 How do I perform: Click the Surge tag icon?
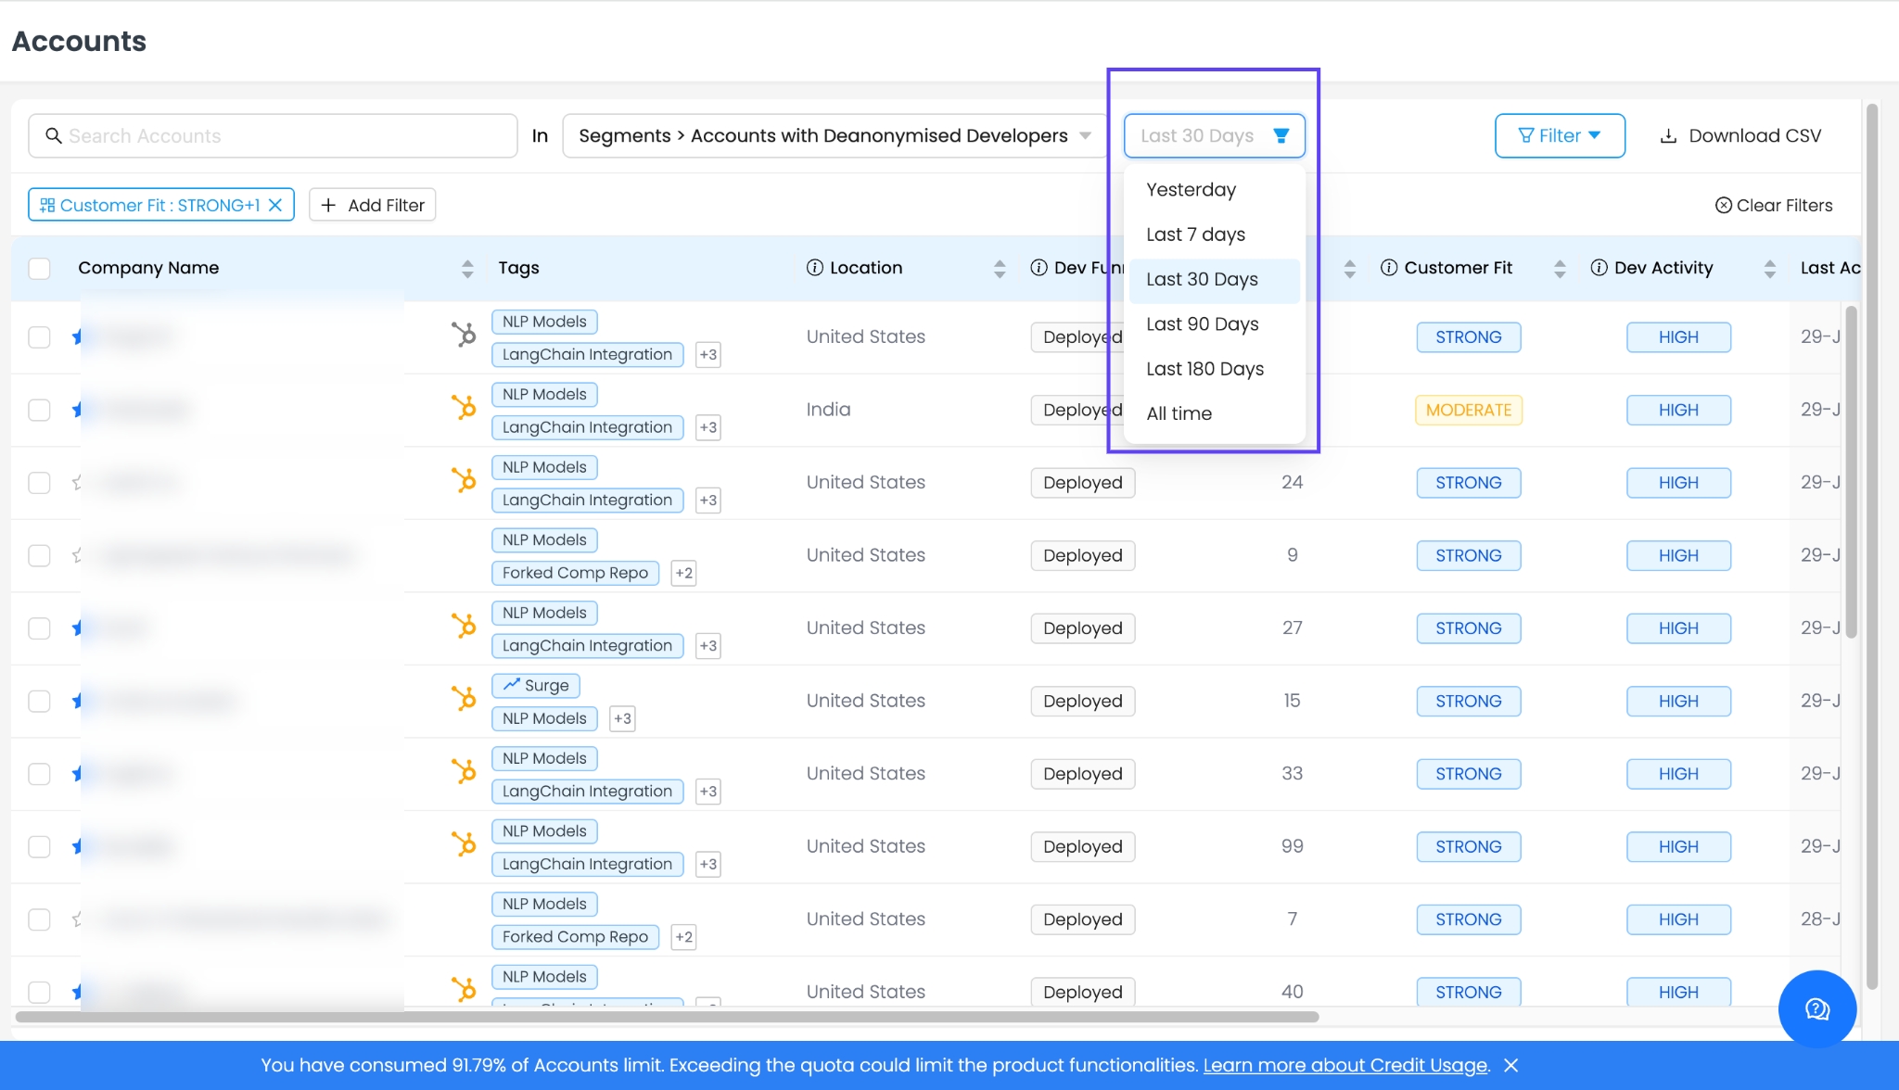511,685
